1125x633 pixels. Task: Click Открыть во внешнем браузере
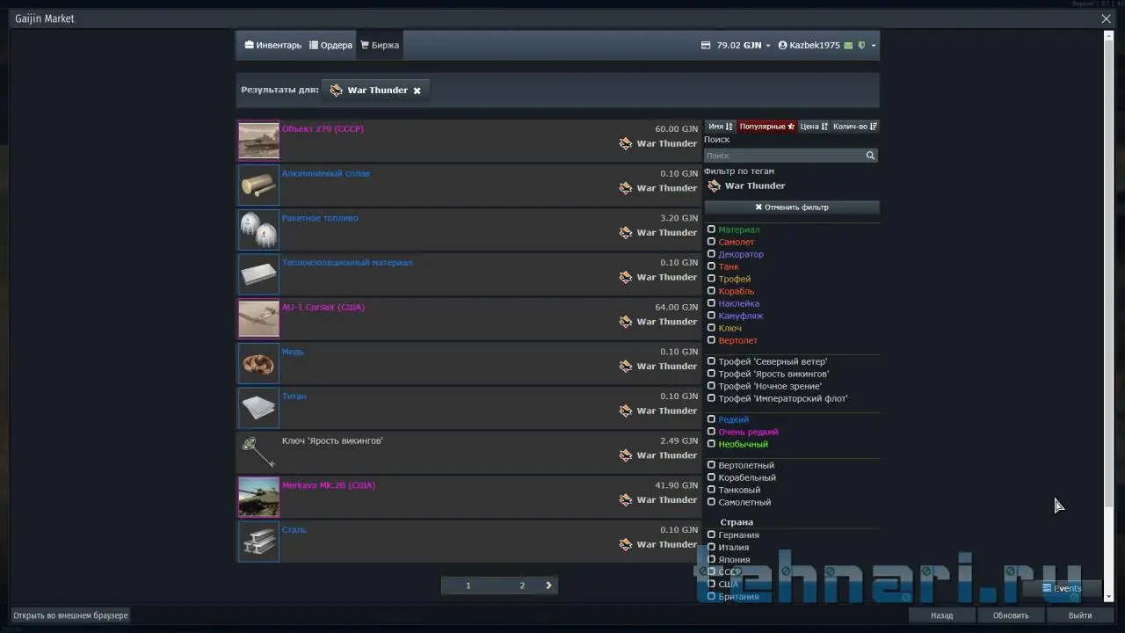(x=71, y=615)
